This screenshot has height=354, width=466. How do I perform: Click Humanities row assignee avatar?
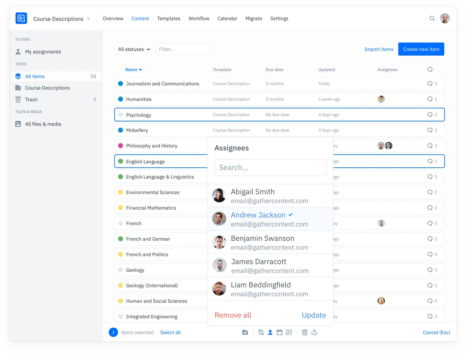381,99
